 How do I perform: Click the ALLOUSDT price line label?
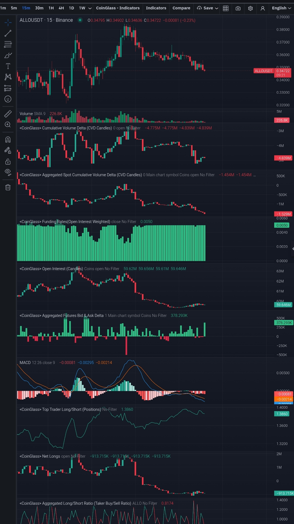coord(263,71)
